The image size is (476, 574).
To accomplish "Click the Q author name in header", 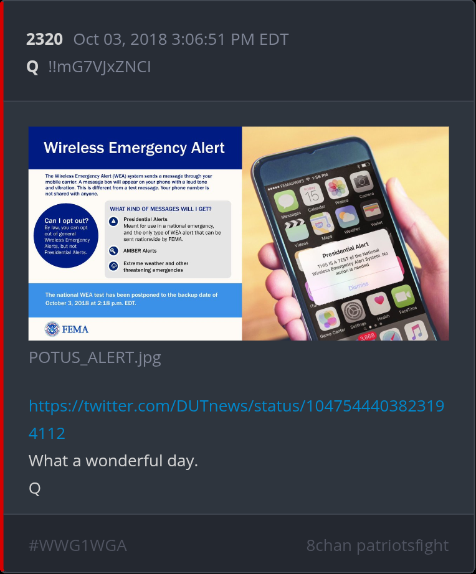I will coord(32,67).
